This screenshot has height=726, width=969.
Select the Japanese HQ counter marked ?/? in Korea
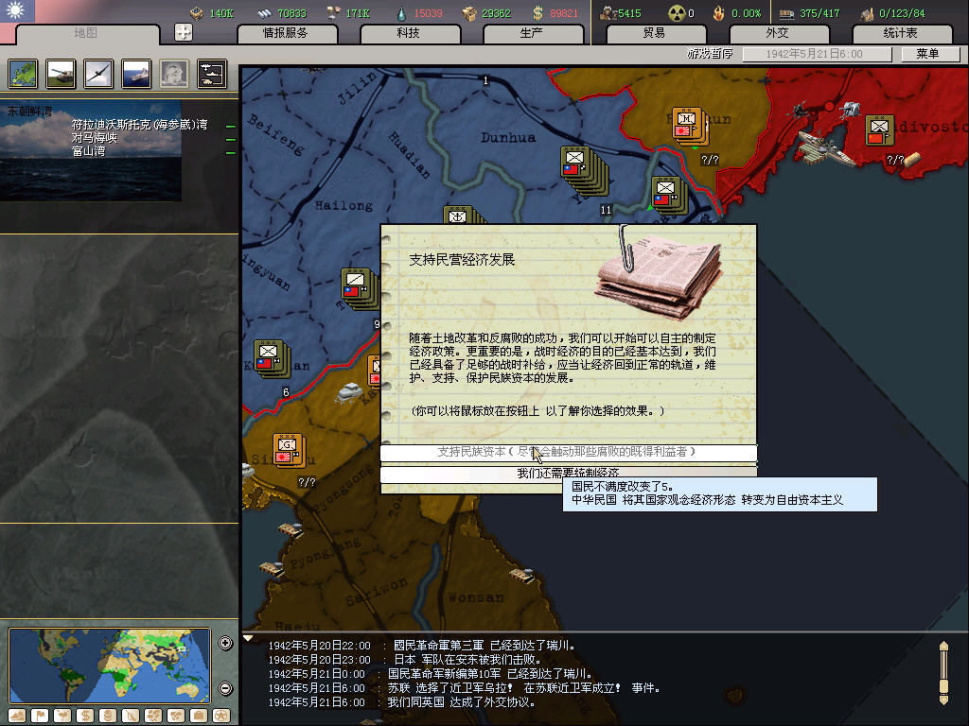[x=288, y=451]
